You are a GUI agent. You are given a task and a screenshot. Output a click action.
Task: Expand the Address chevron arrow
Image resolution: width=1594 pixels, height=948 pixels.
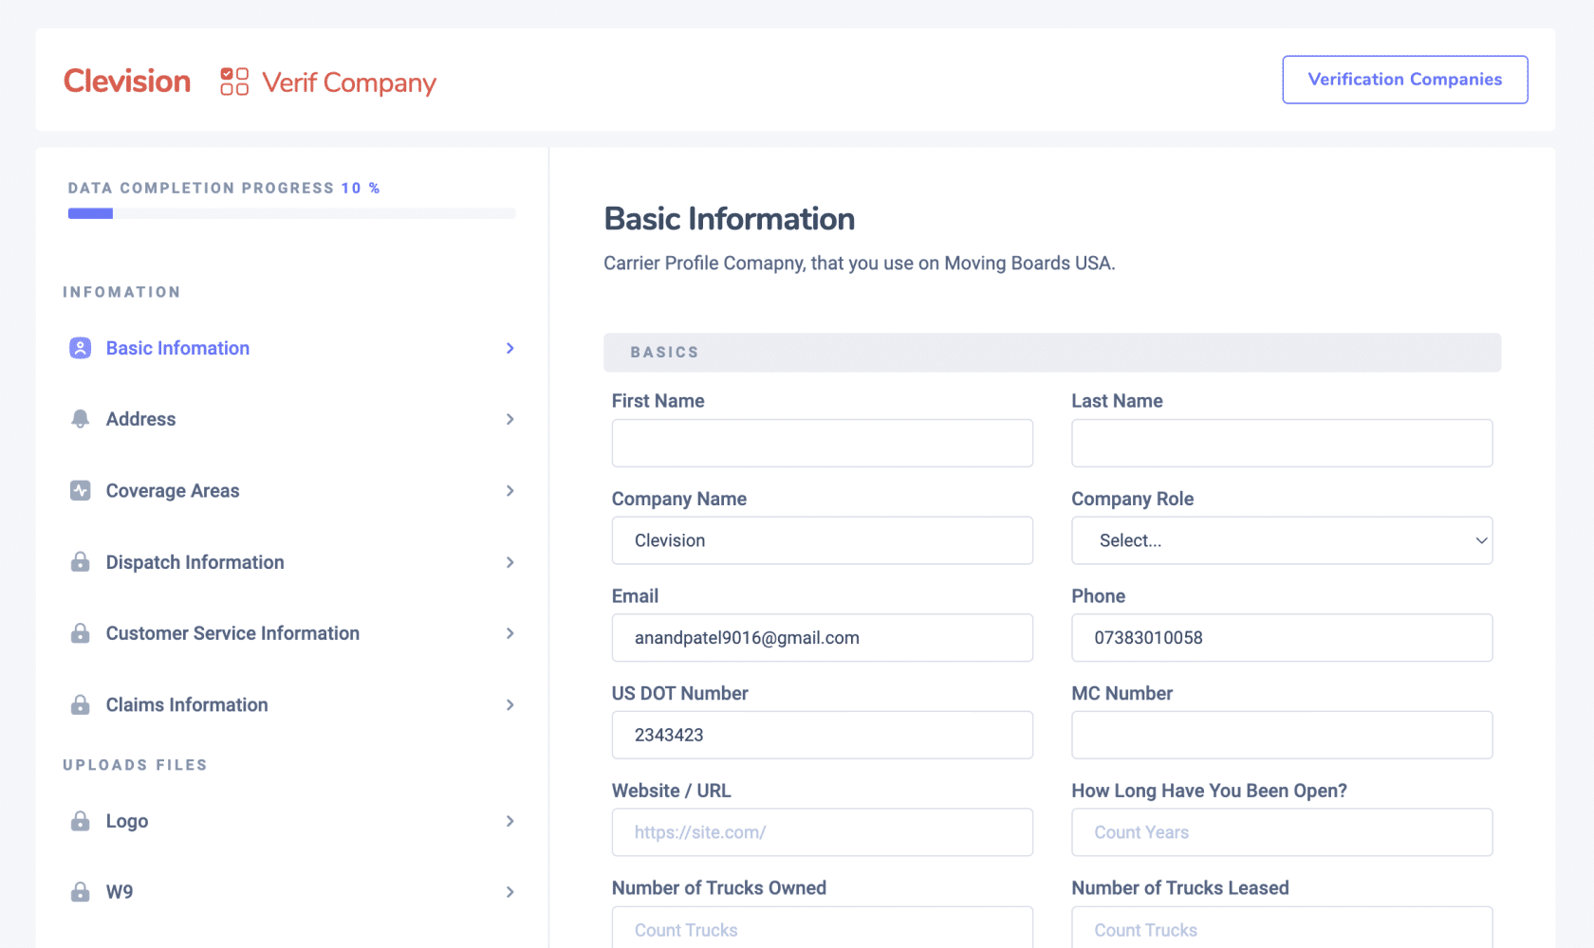510,419
